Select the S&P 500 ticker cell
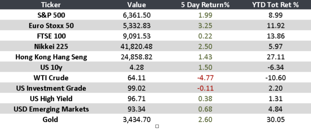The width and height of the screenshot is (311, 129). pos(51,15)
